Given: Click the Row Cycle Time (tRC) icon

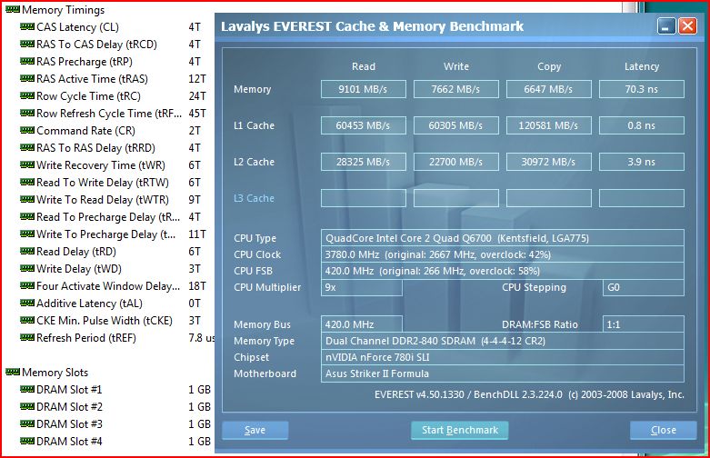Looking at the screenshot, I should click(27, 95).
